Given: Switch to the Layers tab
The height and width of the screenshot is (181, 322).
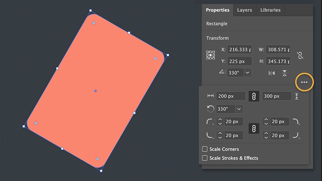Looking at the screenshot, I should click(x=244, y=10).
